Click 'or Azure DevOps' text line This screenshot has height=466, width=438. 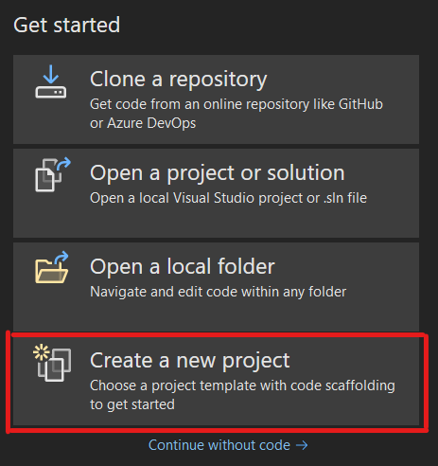coord(143,123)
